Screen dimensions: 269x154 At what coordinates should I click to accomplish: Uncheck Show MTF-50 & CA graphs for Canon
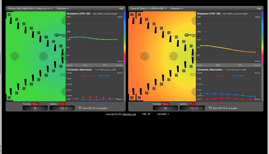[x=210, y=108]
